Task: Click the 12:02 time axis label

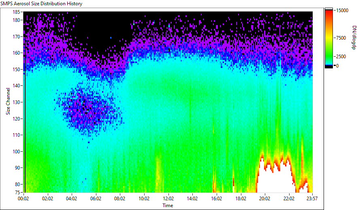Action: pos(168,199)
